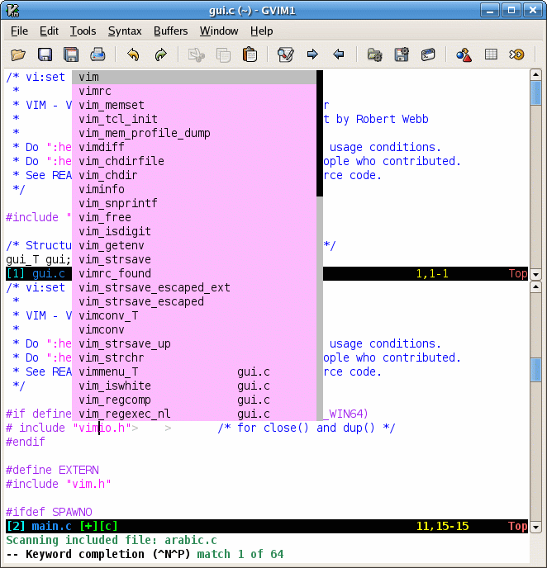This screenshot has height=568, width=547.
Task: Click the Open file toolbar icon
Action: (x=18, y=55)
